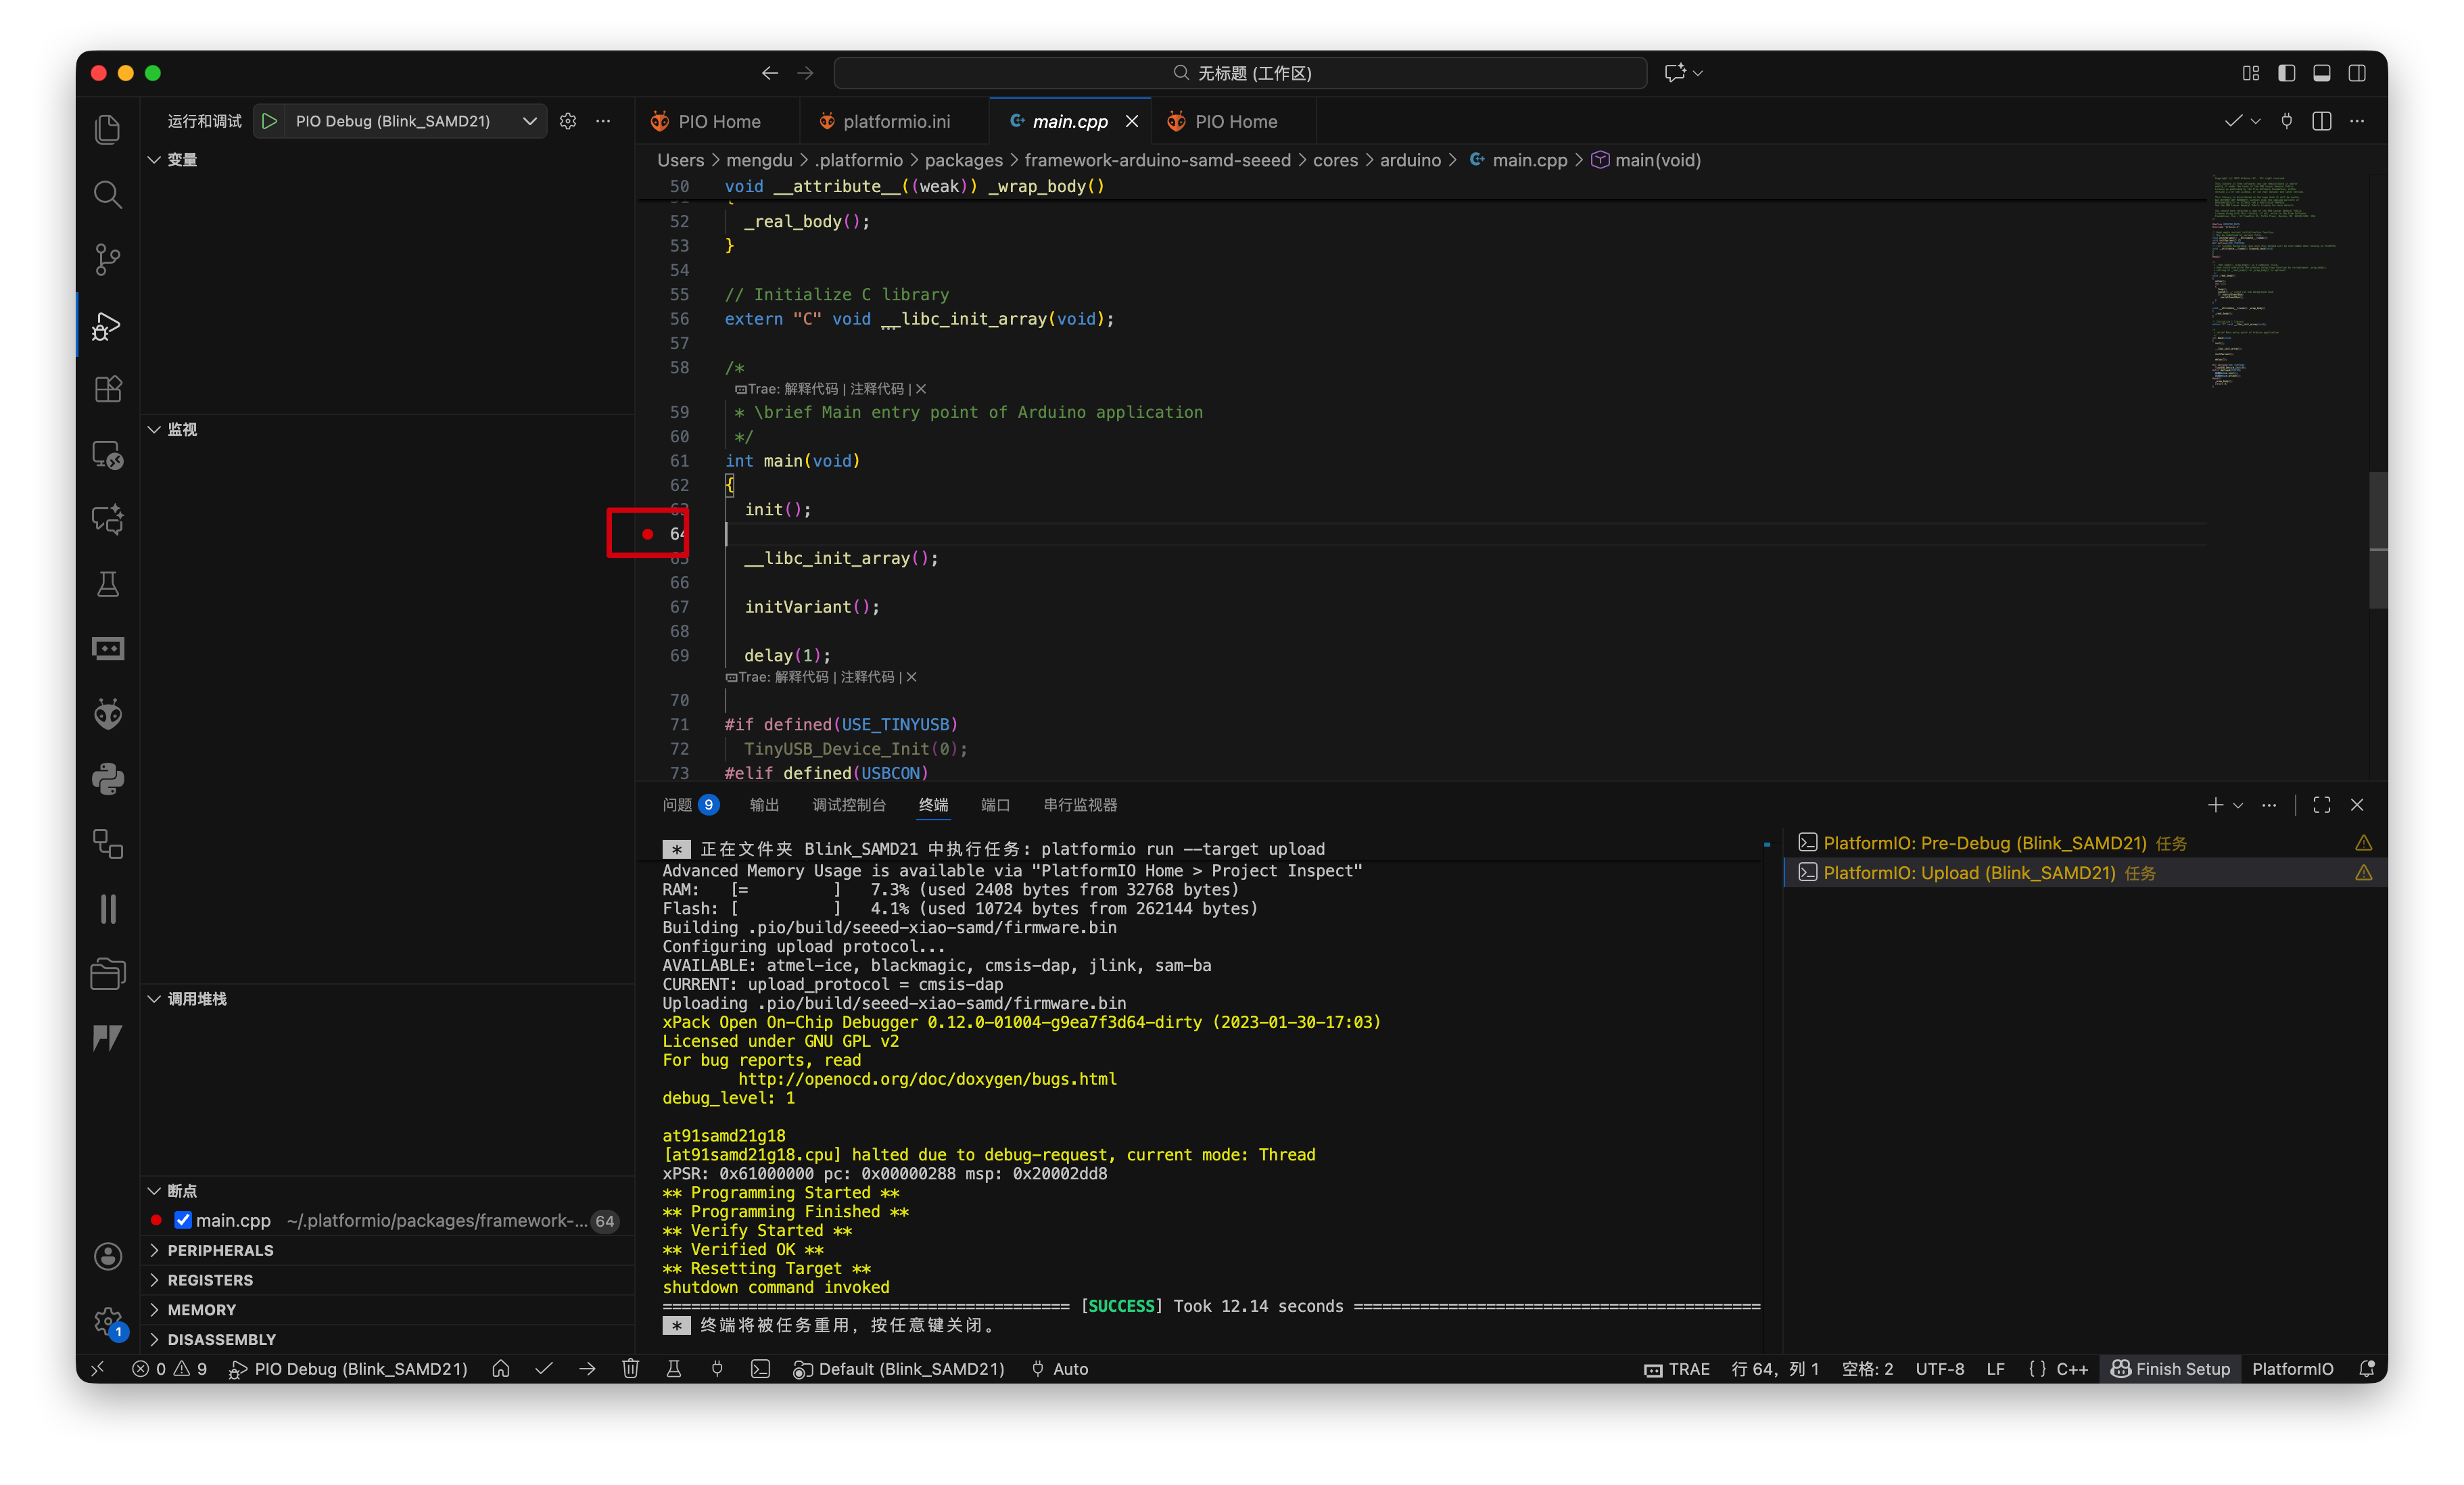Expand the PERIPHERALS section

tap(220, 1250)
